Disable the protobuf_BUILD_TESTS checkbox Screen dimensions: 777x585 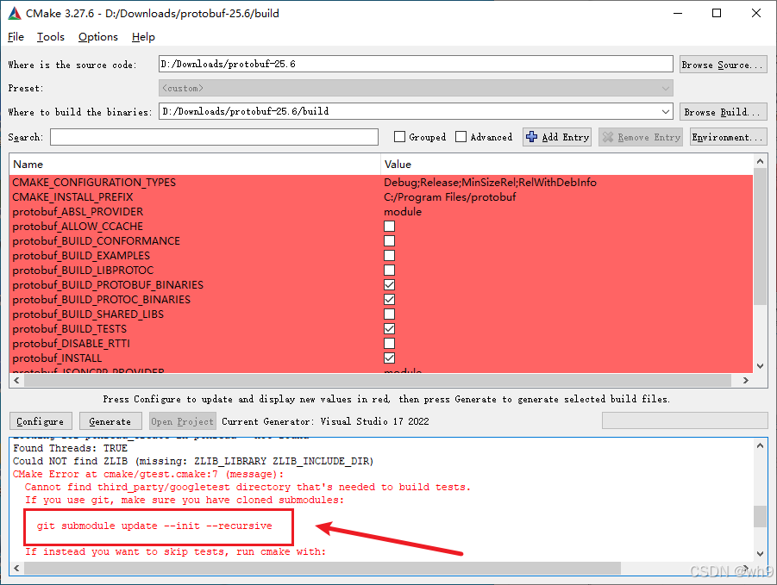(x=389, y=328)
